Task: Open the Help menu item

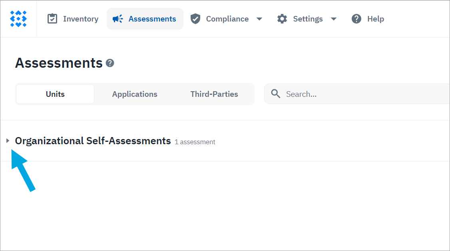Action: [x=375, y=19]
